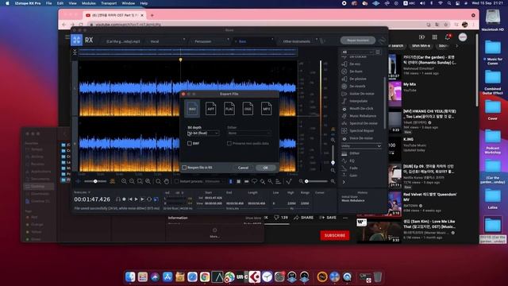Image resolution: width=508 pixels, height=286 pixels.
Task: Open File menu in menu bar
Action: [x=49, y=3]
